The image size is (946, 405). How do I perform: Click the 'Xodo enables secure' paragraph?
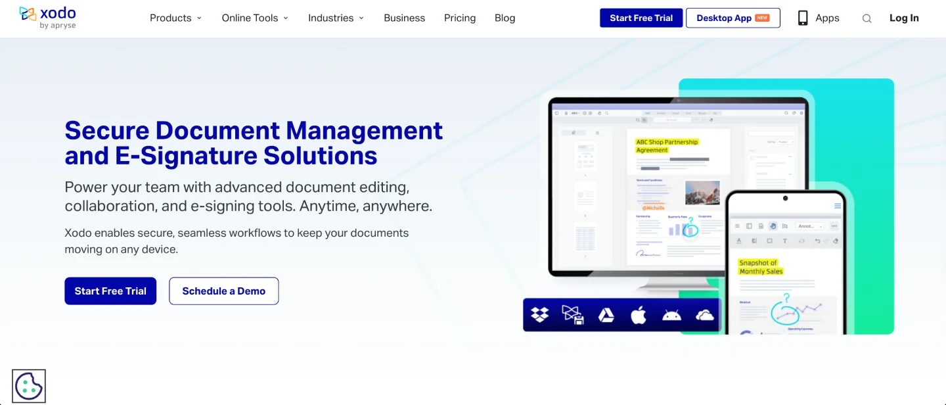coord(236,241)
